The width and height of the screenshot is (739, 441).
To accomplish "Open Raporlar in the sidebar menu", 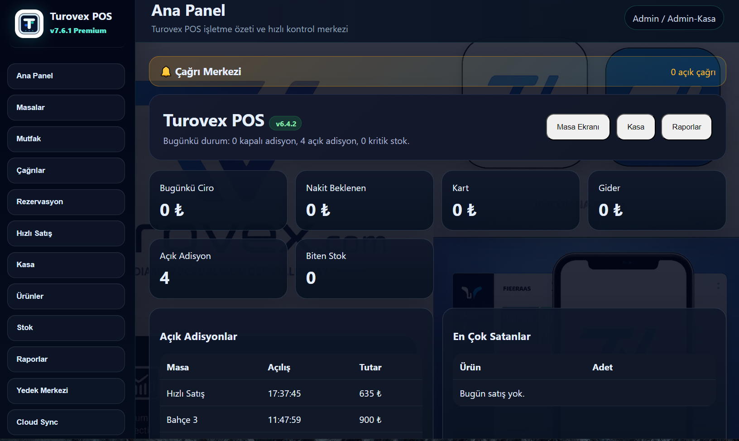I will [x=66, y=359].
